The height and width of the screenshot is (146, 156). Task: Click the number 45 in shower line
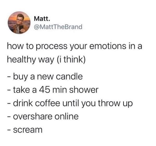[44, 90]
